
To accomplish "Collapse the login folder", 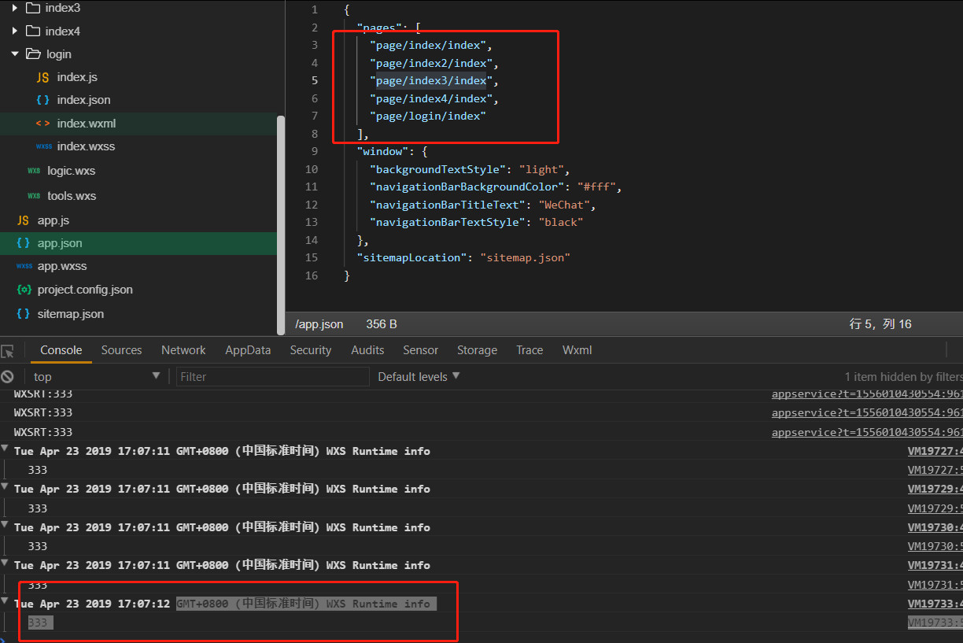I will coord(15,54).
